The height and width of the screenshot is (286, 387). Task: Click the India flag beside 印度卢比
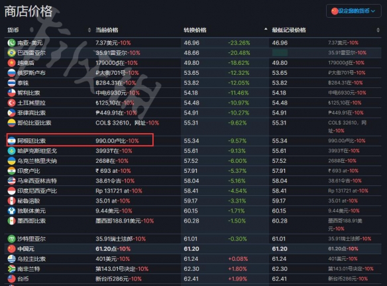[11, 171]
